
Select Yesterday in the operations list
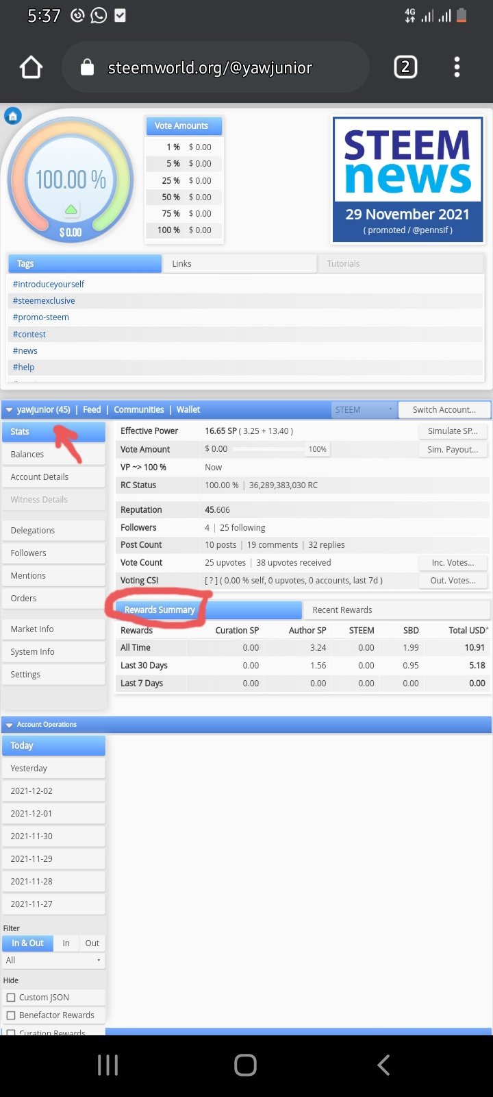coord(53,768)
